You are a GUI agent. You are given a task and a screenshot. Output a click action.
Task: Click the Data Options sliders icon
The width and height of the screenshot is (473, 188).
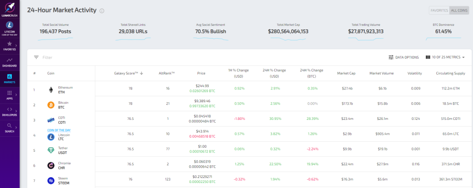point(391,57)
